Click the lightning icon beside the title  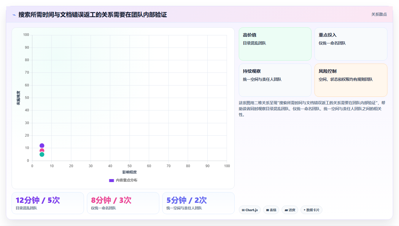(x=14, y=15)
